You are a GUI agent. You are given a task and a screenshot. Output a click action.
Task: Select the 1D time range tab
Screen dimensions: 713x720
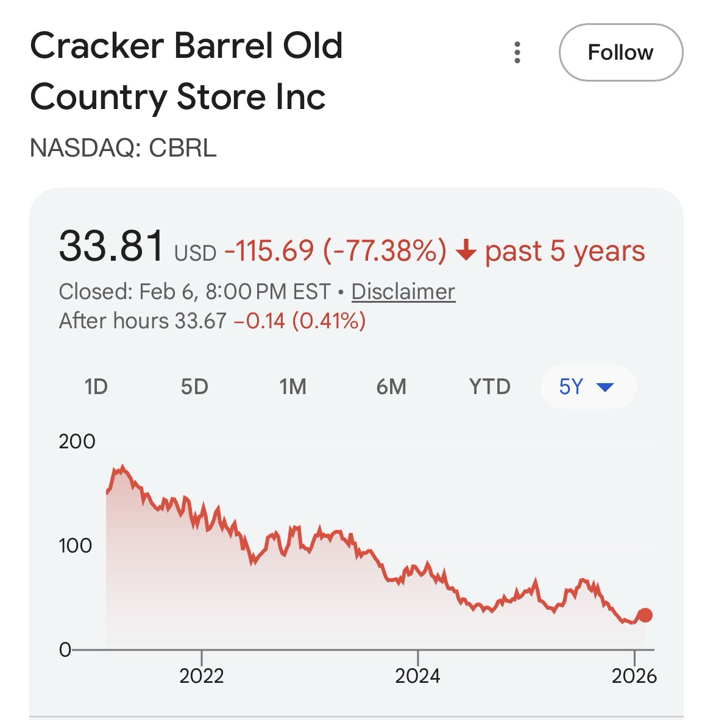[96, 387]
